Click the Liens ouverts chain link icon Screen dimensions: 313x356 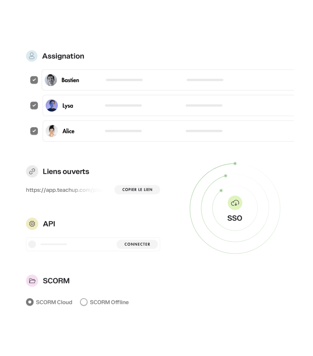pos(32,171)
